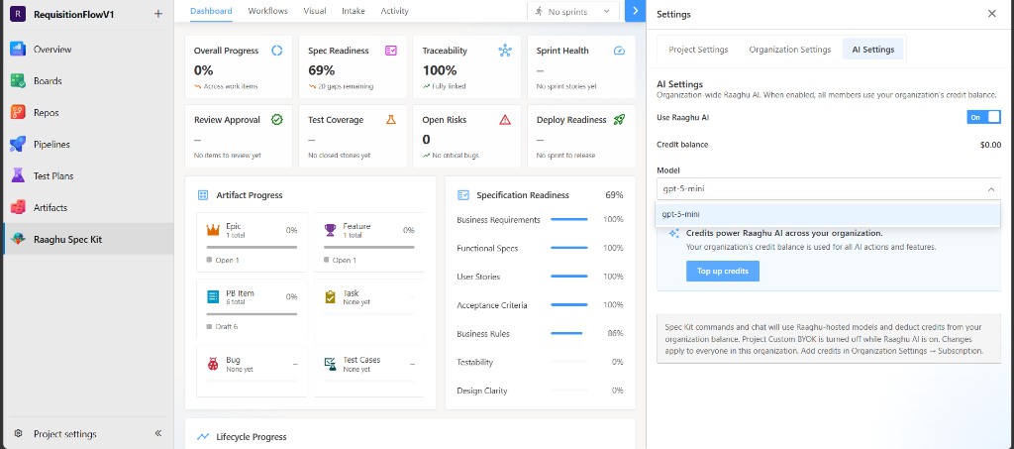Click the Sprint Health gauge icon
Screen dimensions: 1014x449
(619, 51)
